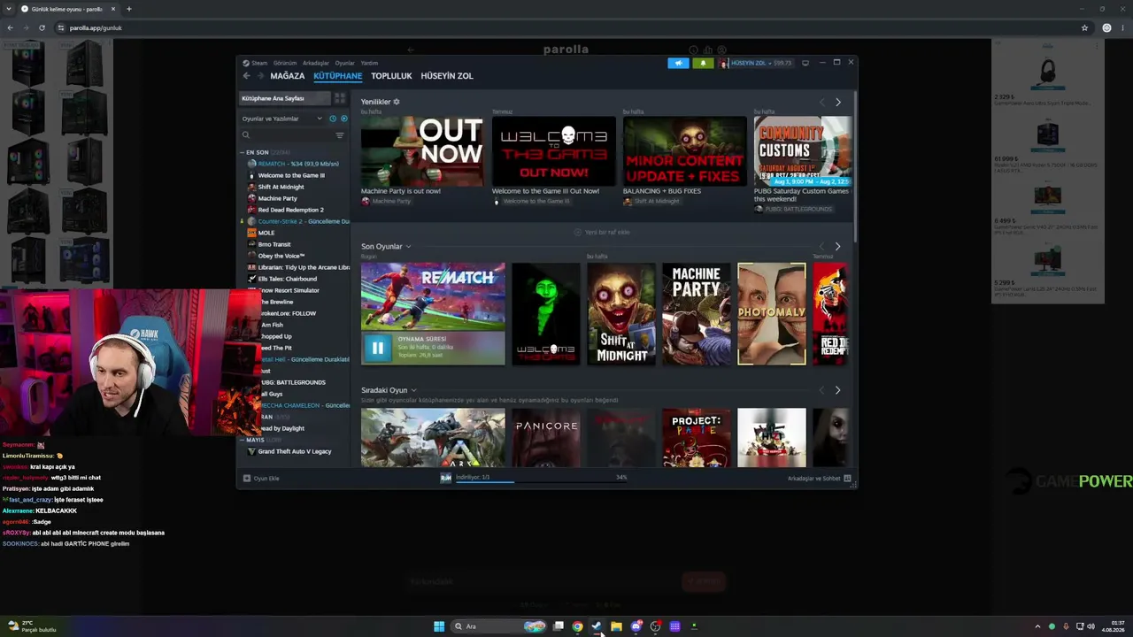Select Red Dead Redemption 2 in library list
Viewport: 1133px width, 637px height.
(290, 210)
